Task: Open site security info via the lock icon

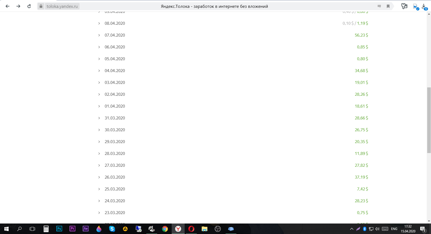Action: point(41,6)
